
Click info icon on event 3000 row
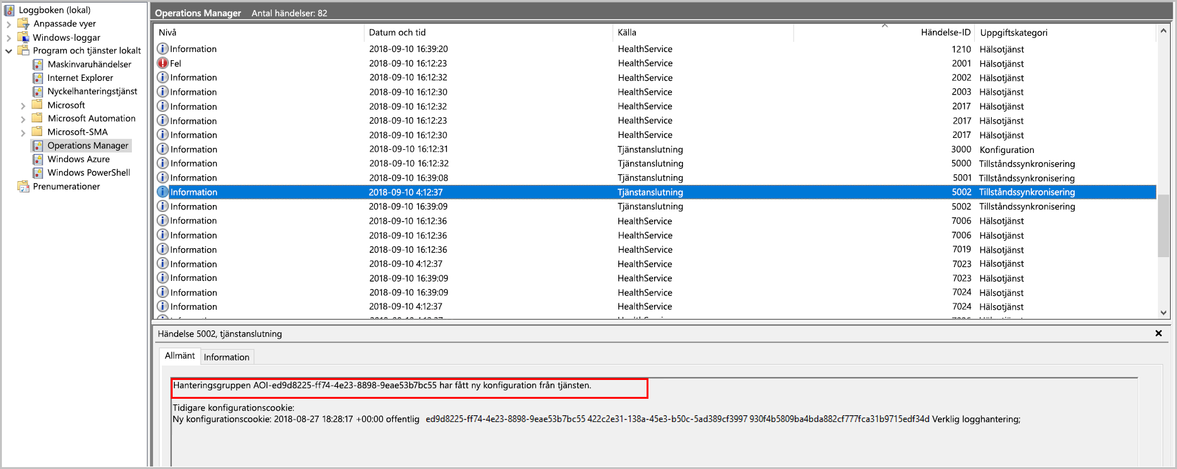[163, 149]
